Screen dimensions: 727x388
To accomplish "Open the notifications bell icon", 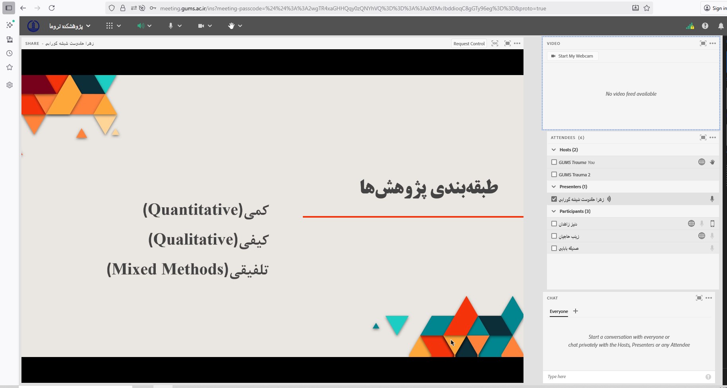I will pos(721,26).
